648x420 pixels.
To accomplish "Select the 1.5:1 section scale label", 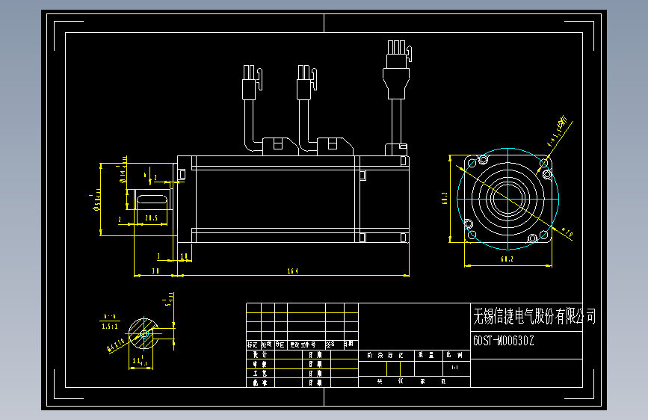I will [110, 327].
